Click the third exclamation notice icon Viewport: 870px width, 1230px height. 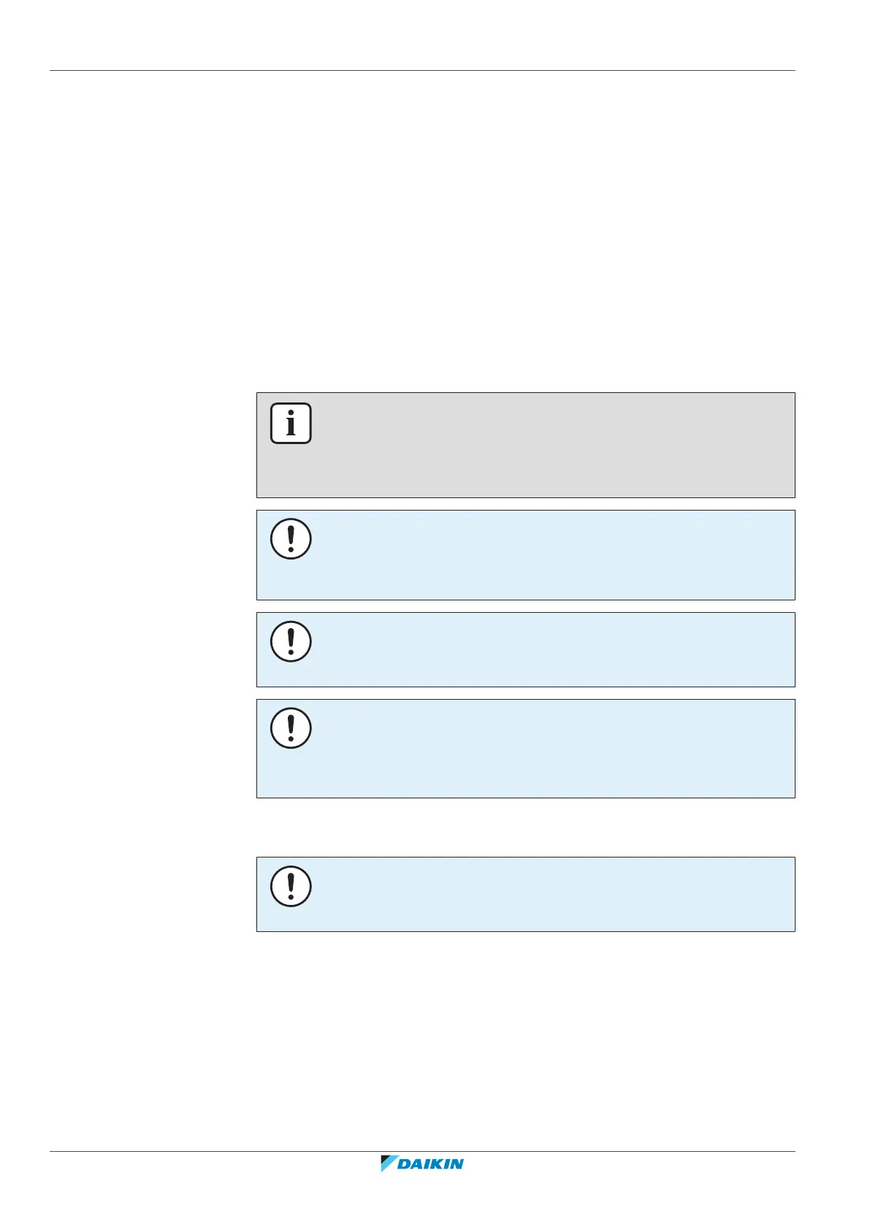[291, 727]
